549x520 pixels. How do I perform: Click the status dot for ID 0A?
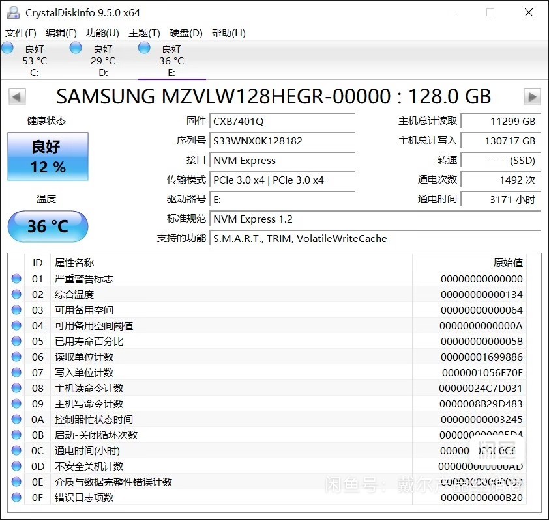[x=16, y=419]
